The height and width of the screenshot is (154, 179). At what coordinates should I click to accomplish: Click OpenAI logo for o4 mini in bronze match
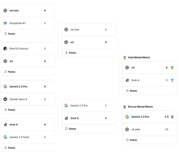(127, 129)
